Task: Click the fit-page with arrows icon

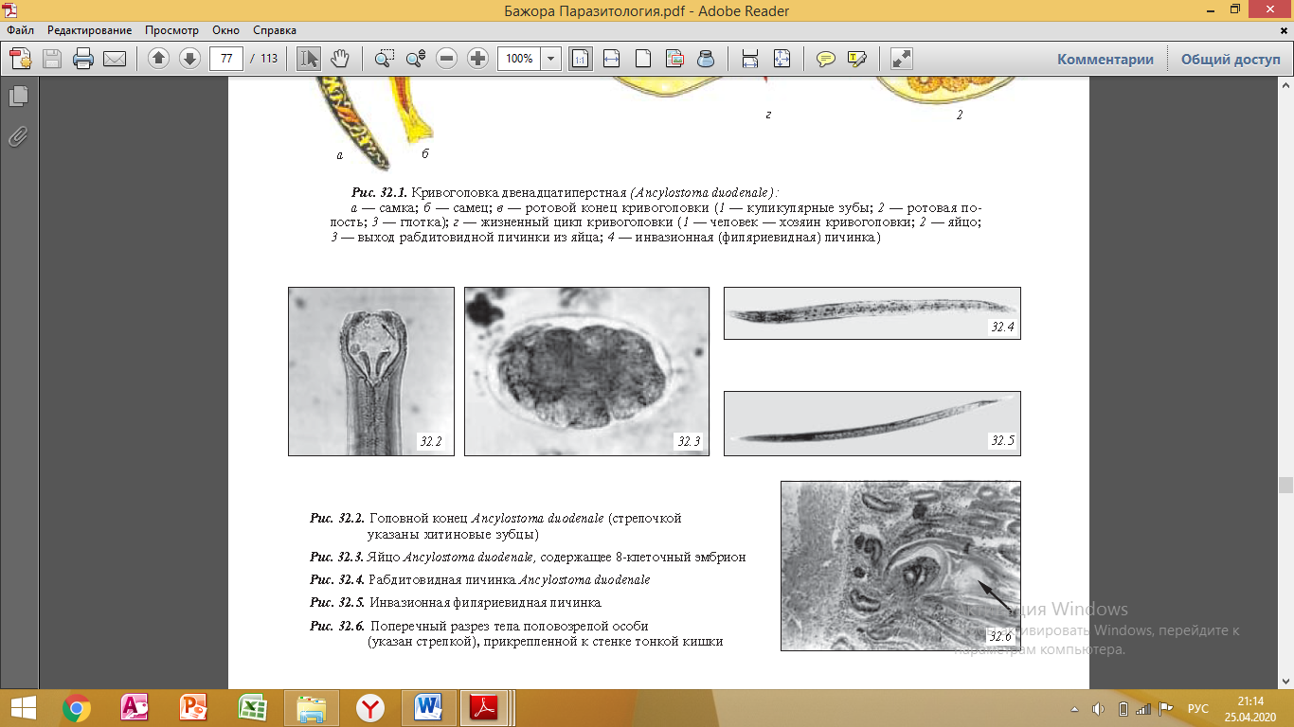Action: point(782,59)
